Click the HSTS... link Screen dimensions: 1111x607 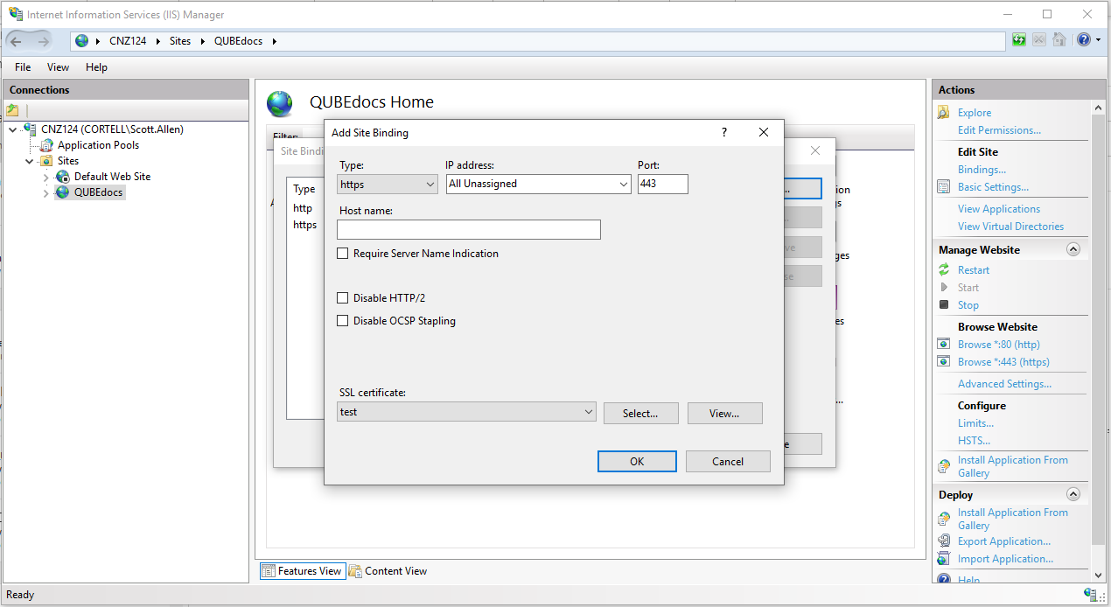click(974, 441)
